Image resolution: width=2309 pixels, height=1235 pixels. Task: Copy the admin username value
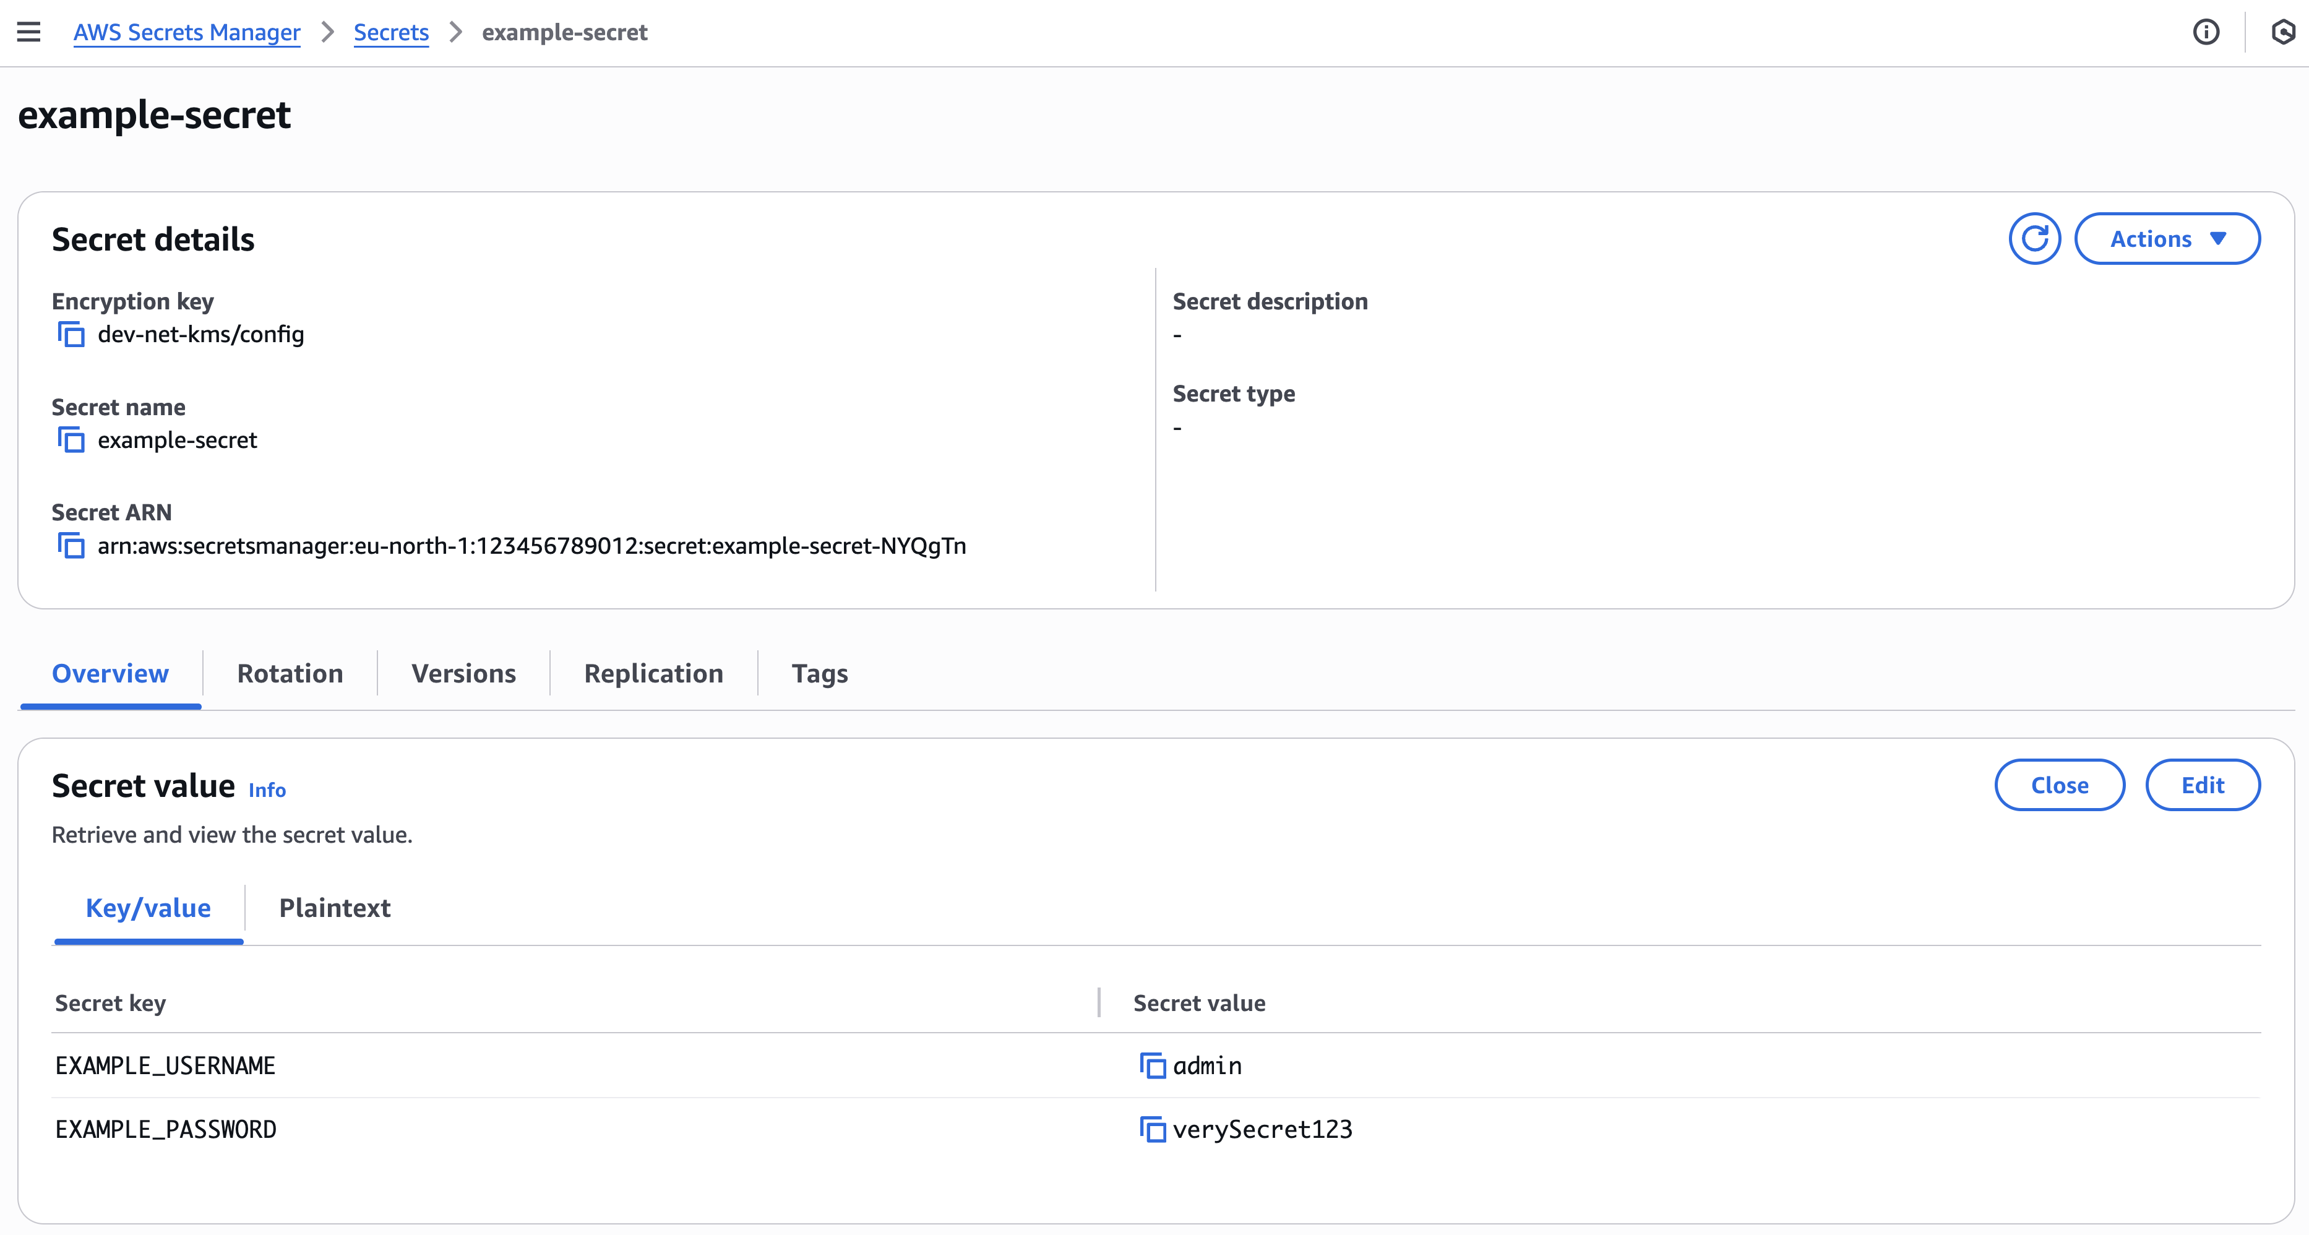click(x=1152, y=1065)
